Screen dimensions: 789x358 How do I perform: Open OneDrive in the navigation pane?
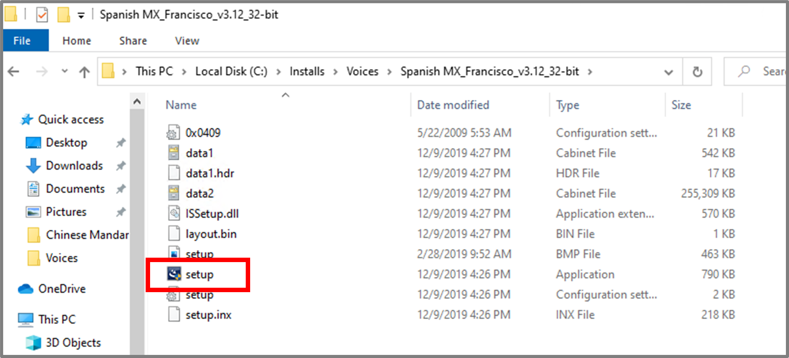(62, 289)
